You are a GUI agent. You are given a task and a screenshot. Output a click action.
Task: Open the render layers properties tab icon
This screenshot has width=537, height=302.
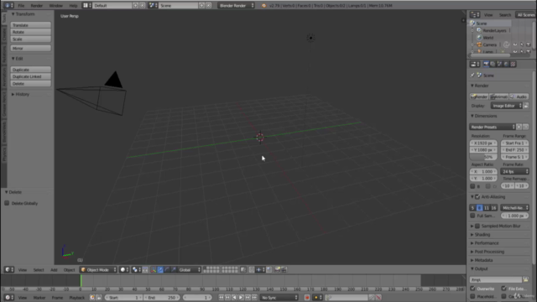493,64
